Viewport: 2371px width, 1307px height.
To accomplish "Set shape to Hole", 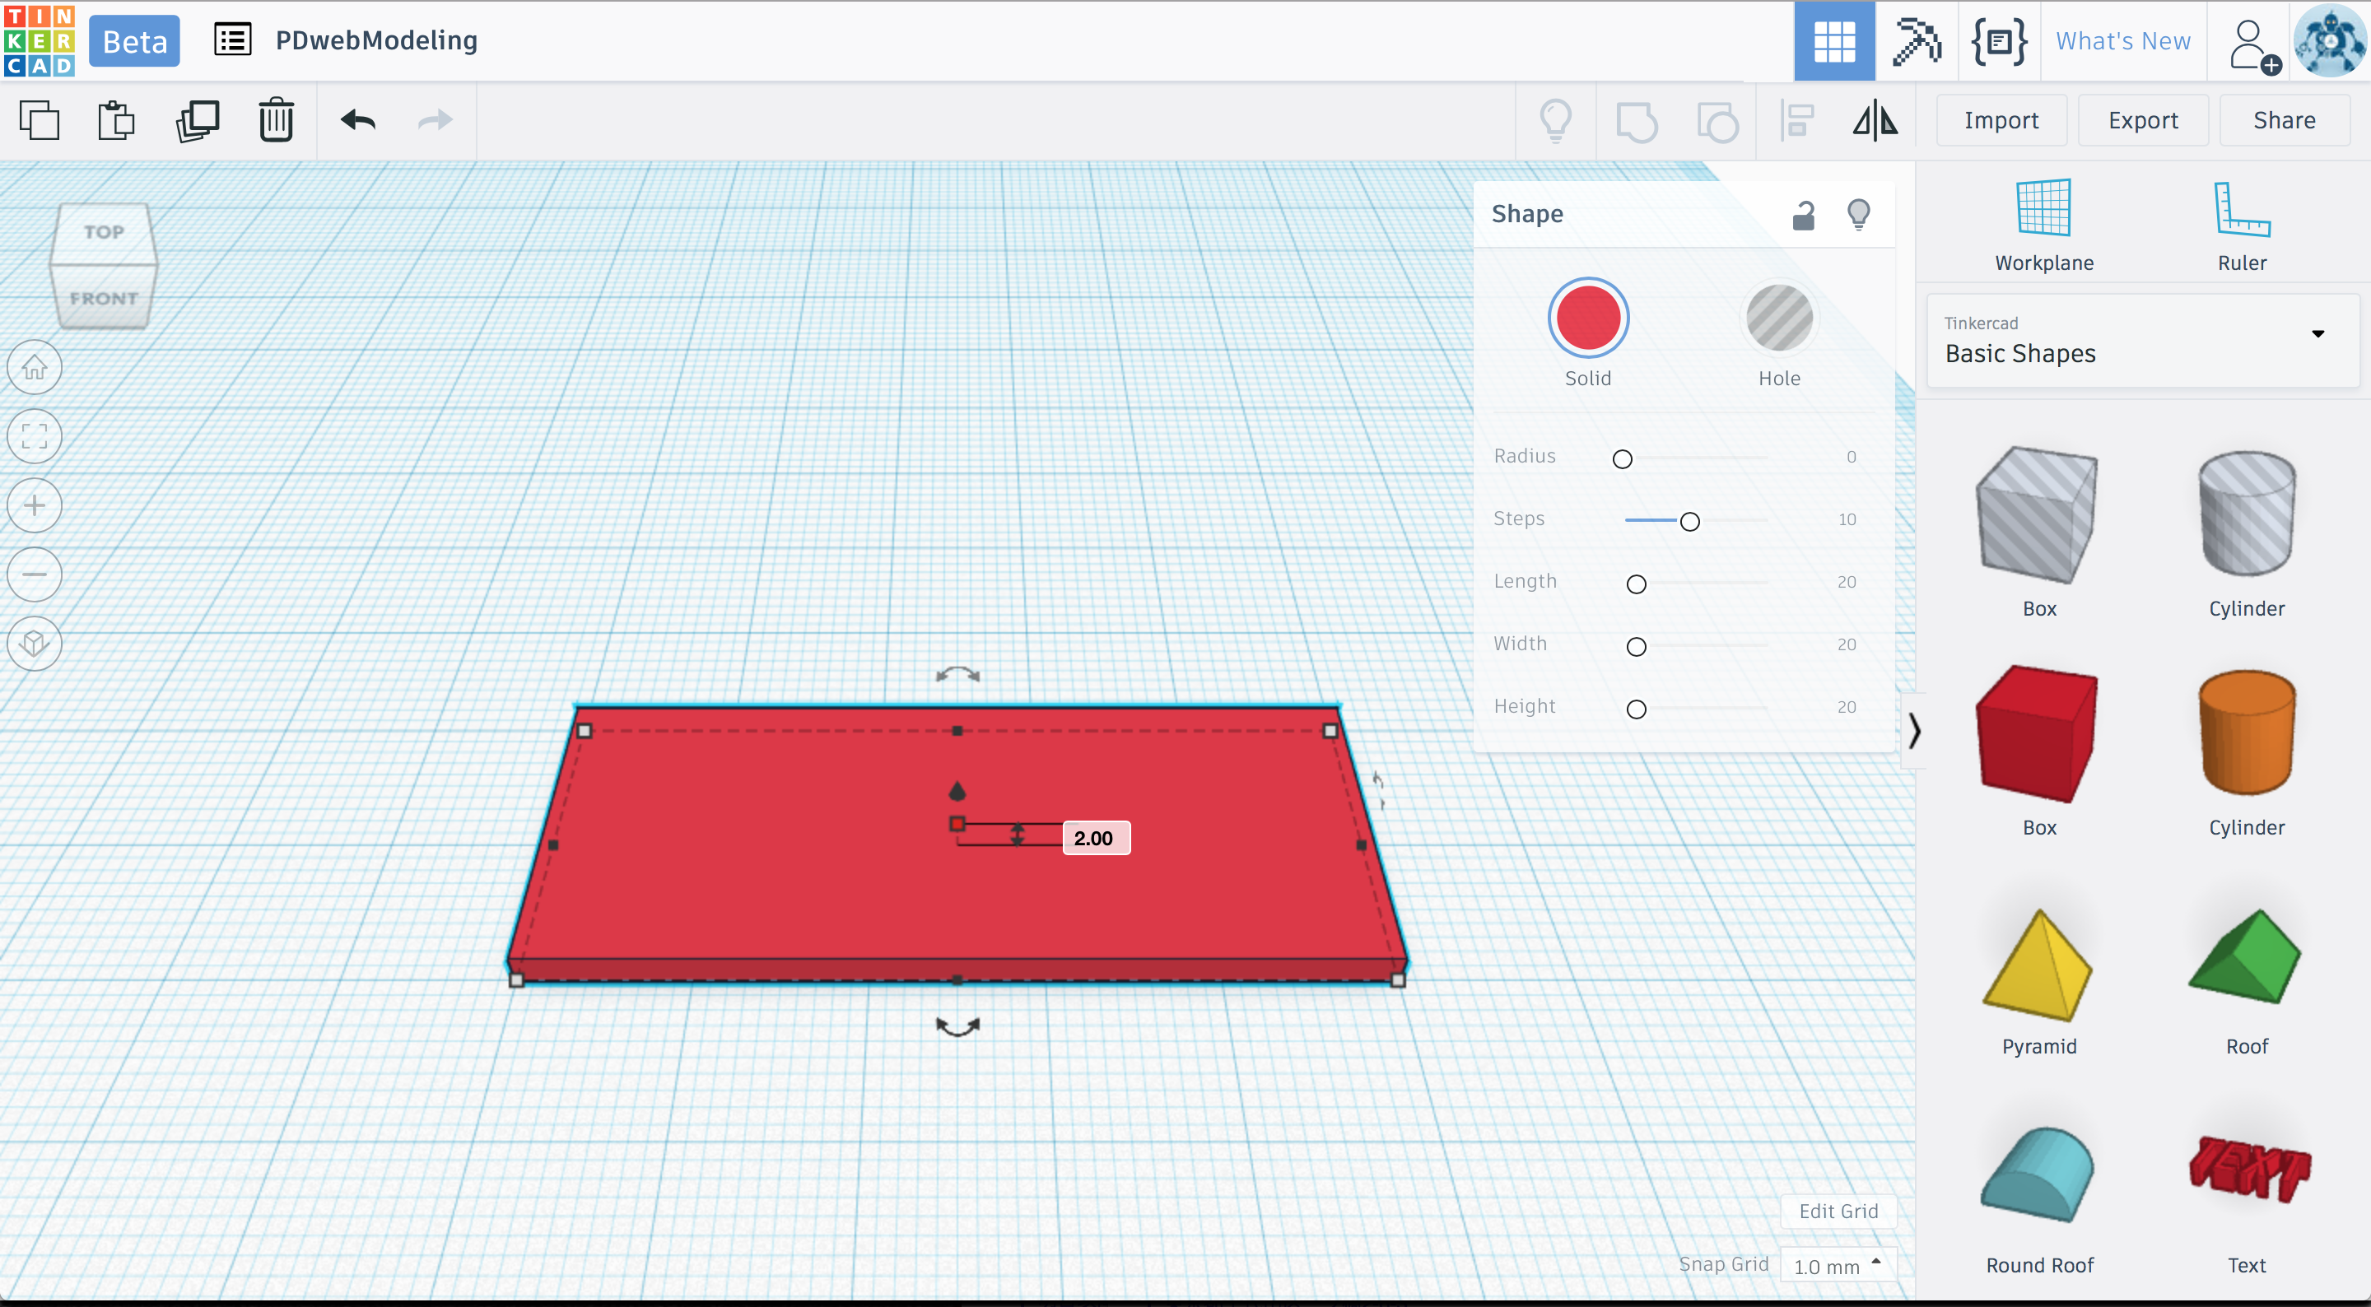I will pos(1778,319).
